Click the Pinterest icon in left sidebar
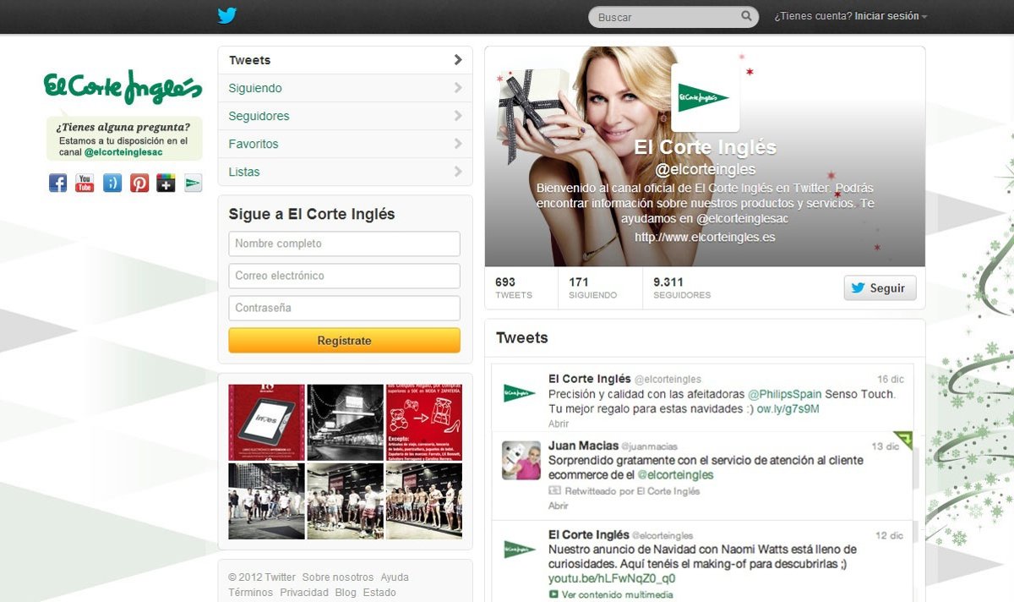The image size is (1014, 602). point(139,183)
